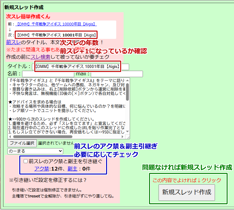Click the 選択されていません file status text

click(56, 143)
